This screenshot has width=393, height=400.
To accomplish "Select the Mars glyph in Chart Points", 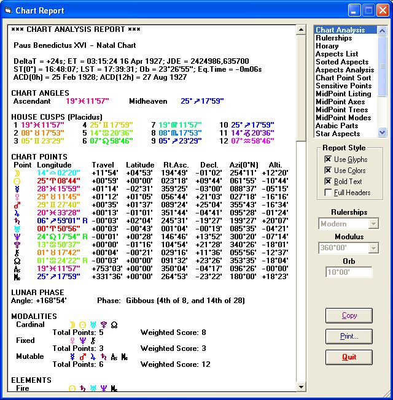I will (x=17, y=204).
